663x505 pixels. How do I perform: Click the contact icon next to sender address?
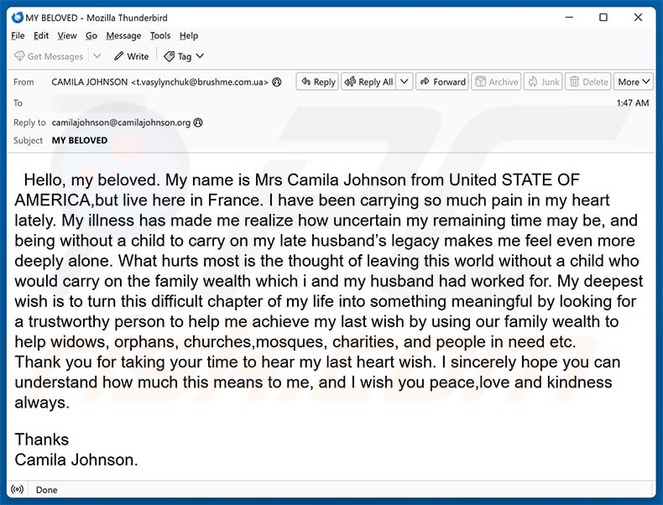click(x=277, y=82)
